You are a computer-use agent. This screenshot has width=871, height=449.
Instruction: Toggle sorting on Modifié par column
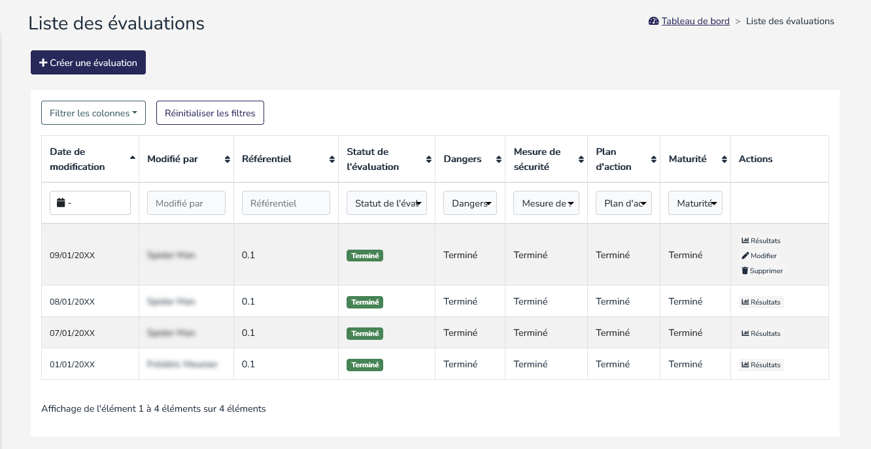pyautogui.click(x=186, y=159)
